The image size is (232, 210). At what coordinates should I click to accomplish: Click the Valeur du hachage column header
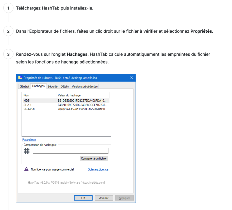[x=83, y=95]
